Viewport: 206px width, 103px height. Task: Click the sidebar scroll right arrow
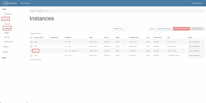[x=27, y=102]
